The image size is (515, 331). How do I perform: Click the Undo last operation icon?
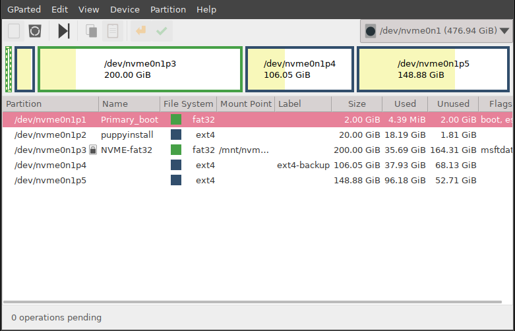click(x=141, y=31)
